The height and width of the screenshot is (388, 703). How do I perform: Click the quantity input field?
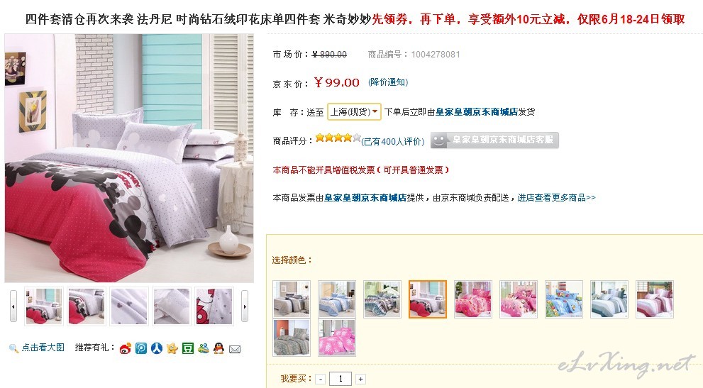point(341,379)
